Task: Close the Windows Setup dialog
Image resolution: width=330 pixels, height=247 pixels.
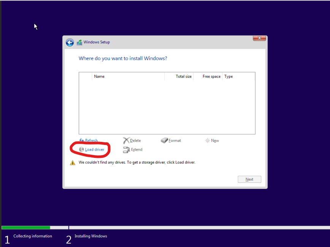Action: click(259, 38)
